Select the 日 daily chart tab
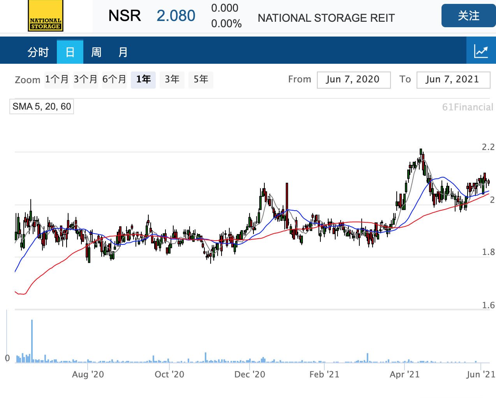The image size is (496, 398). (70, 52)
